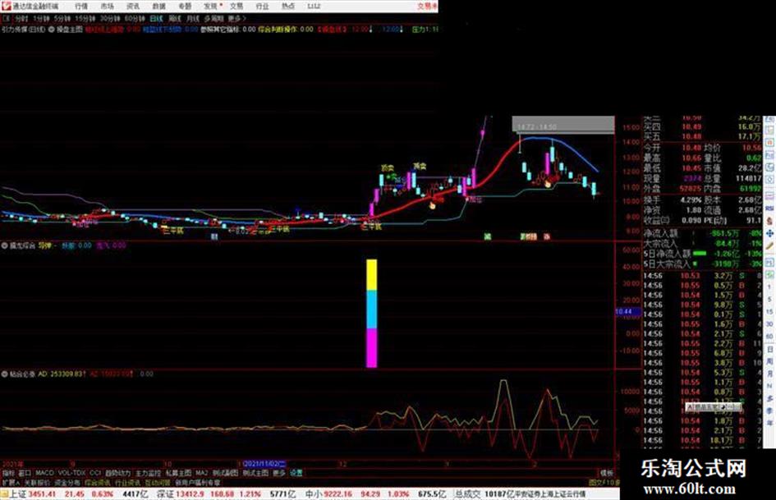This screenshot has height=500, width=776.
Task: Expand 更多 indicators in bottom bar
Action: (x=279, y=473)
